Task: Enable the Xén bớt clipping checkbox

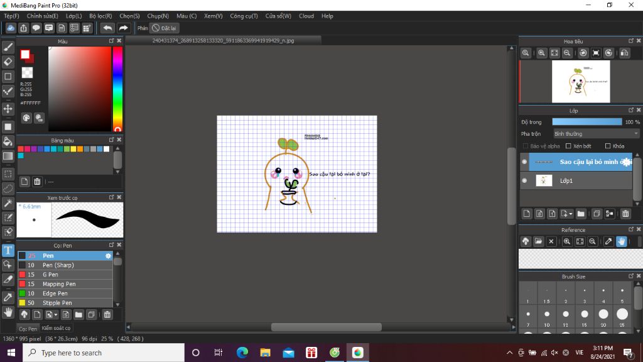Action: [568, 146]
